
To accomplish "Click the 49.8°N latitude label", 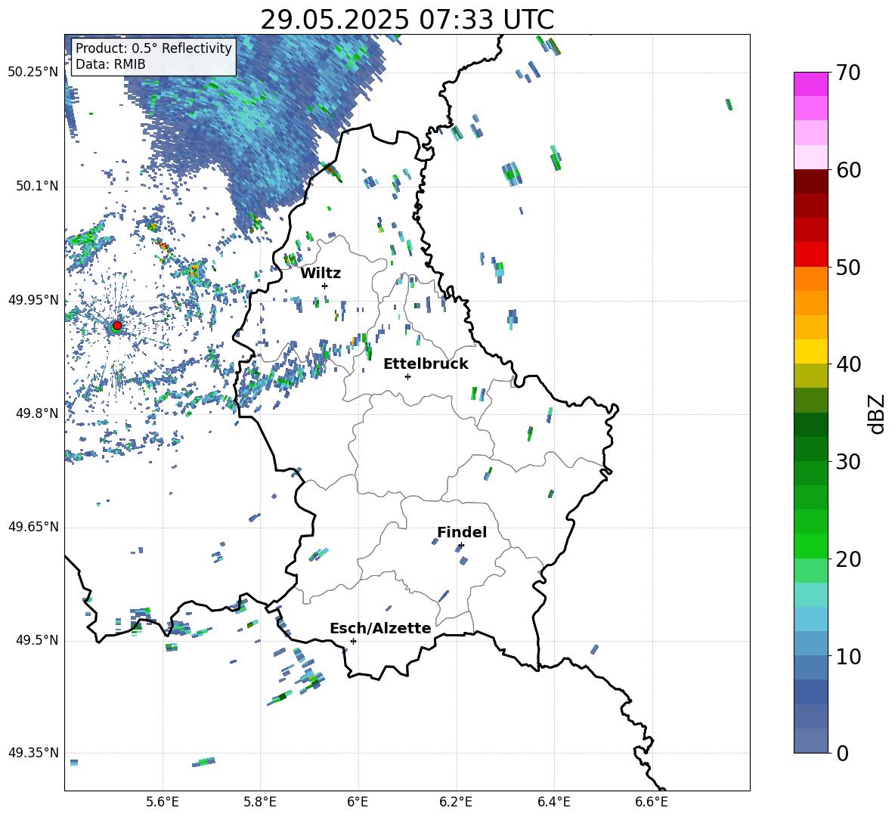I will (36, 413).
